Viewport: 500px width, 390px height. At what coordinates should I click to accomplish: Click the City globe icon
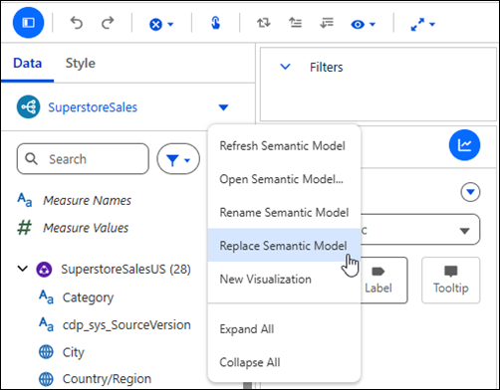pos(46,352)
